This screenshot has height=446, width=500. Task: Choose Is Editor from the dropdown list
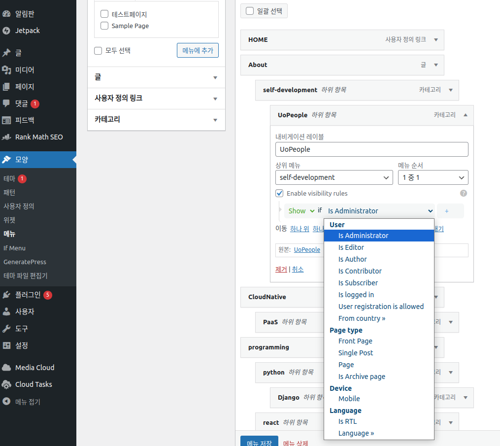(351, 247)
